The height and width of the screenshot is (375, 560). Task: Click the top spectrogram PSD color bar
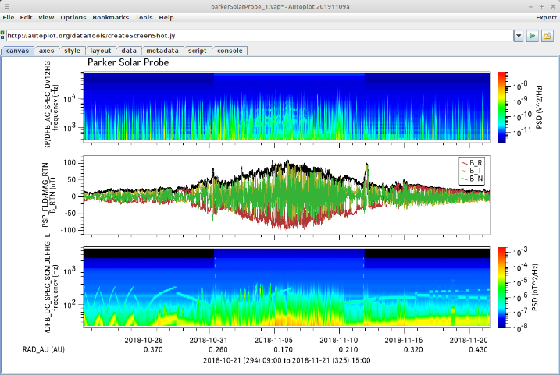tap(503, 106)
